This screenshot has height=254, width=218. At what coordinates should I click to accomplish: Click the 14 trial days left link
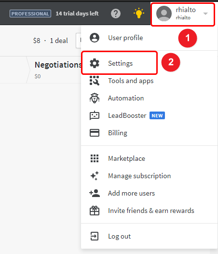[x=77, y=14]
